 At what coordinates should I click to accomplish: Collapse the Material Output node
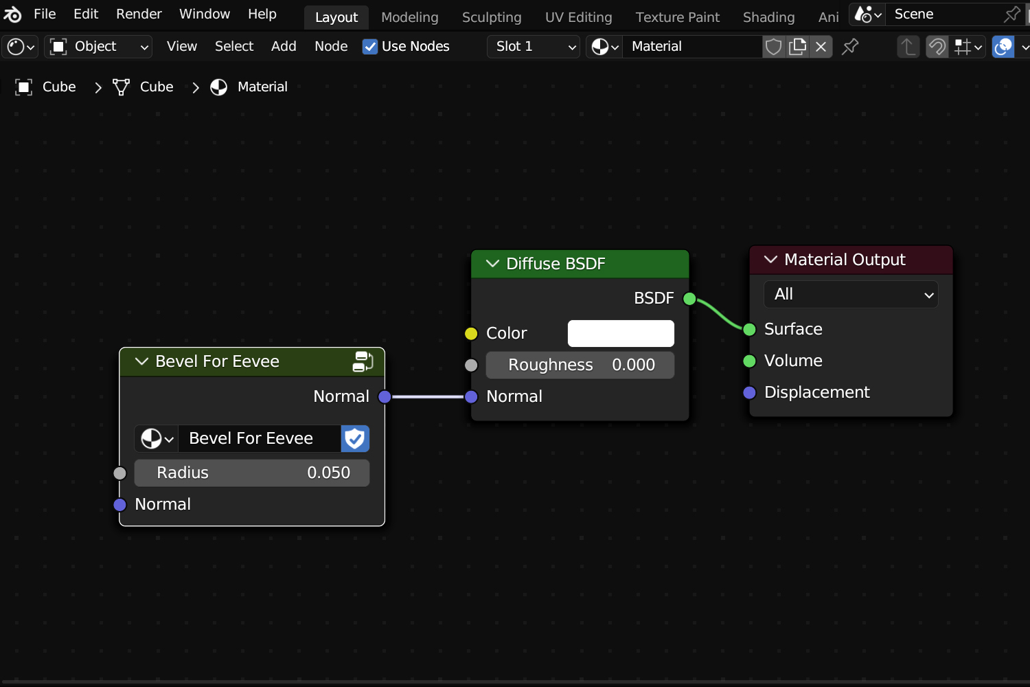(770, 260)
